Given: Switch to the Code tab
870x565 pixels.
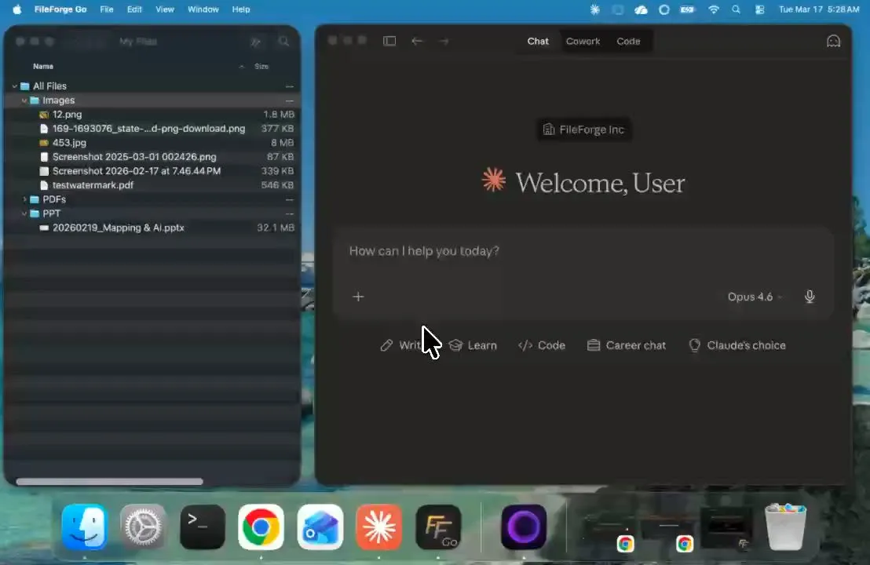Looking at the screenshot, I should [628, 41].
